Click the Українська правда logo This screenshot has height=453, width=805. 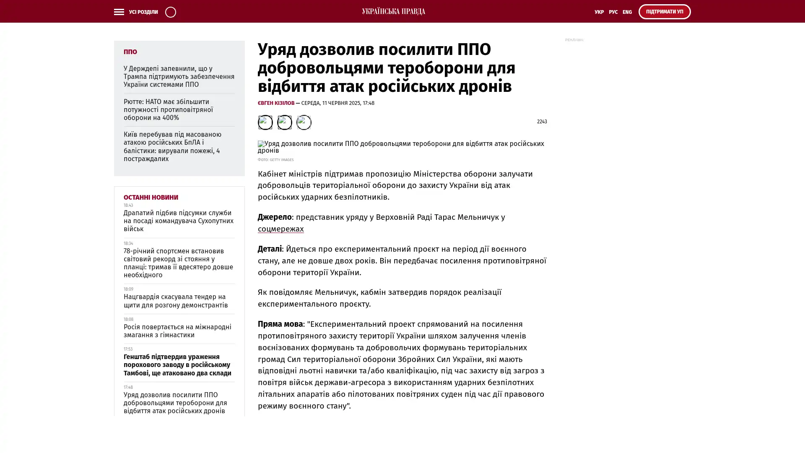(393, 11)
